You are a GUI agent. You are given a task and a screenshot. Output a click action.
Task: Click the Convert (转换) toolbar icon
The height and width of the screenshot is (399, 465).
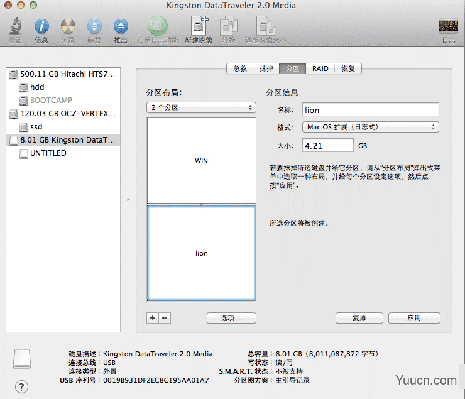pyautogui.click(x=229, y=26)
